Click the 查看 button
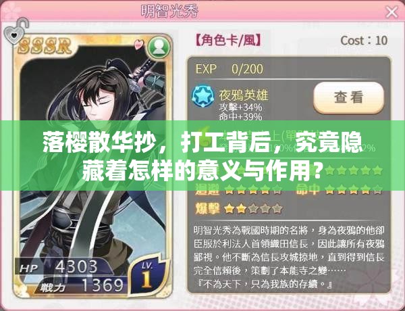The width and height of the screenshot is (405, 311). coord(349,97)
